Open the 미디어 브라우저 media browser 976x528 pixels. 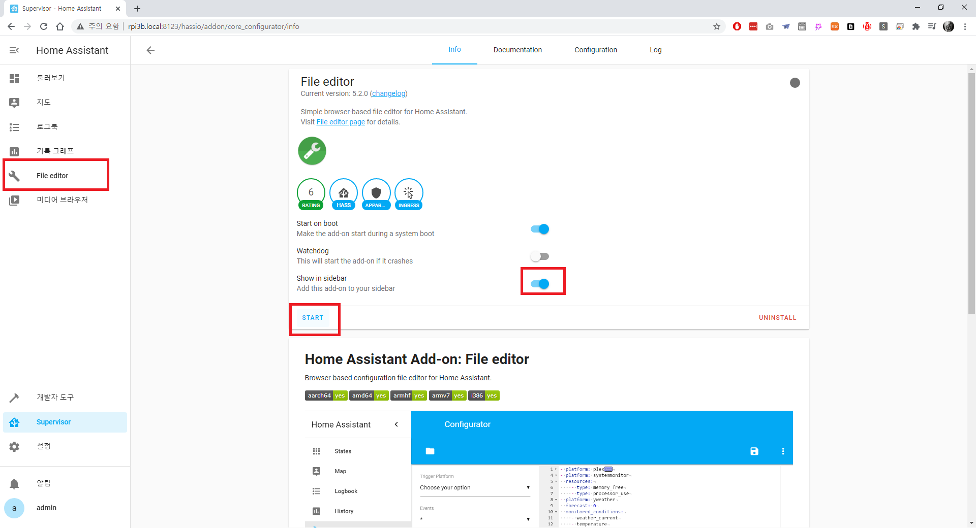click(65, 200)
